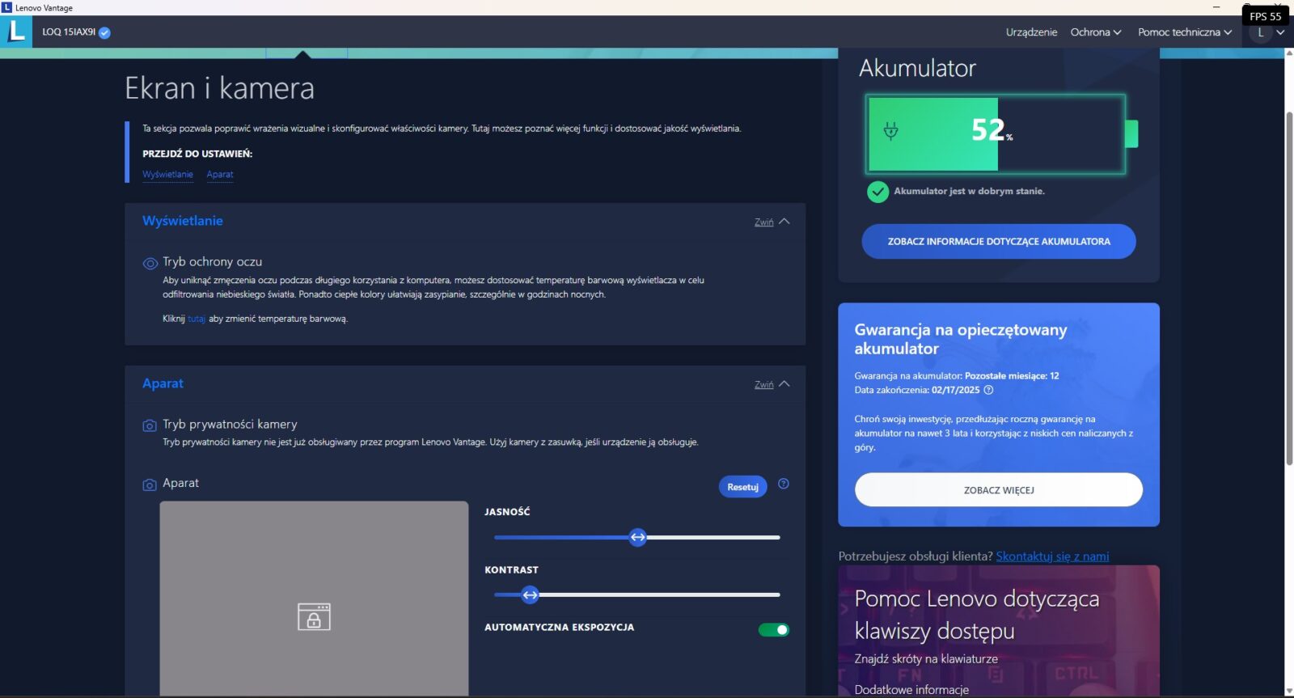Click the verified badge beside LOQ 15IAX9I
This screenshot has height=698, width=1294.
pyautogui.click(x=104, y=32)
